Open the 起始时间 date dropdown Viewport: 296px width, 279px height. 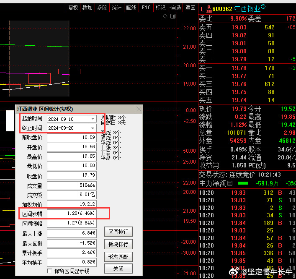93,119
